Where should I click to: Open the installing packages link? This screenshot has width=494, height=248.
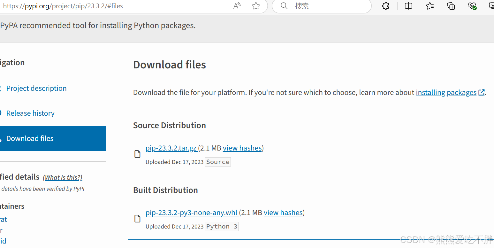pyautogui.click(x=446, y=92)
